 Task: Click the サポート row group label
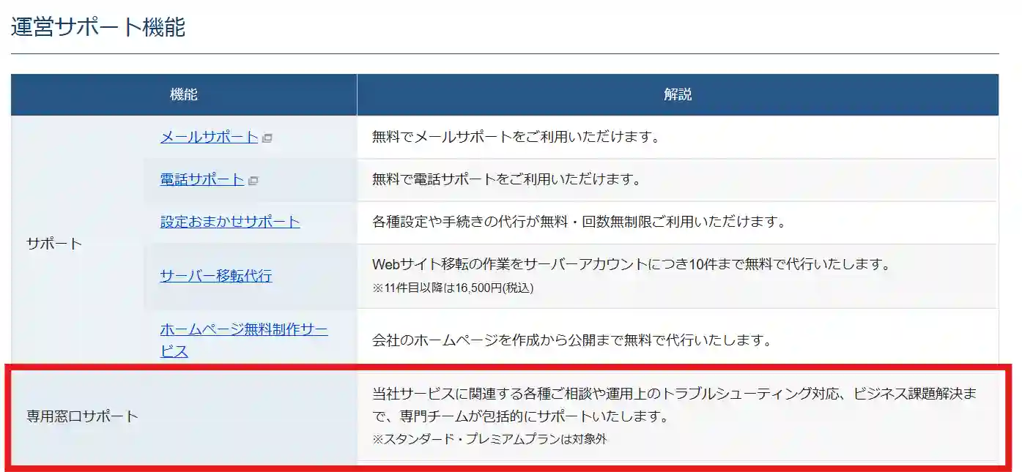pos(54,244)
